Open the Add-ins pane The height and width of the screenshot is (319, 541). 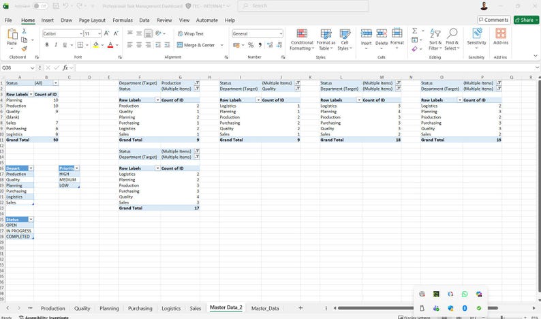(x=501, y=37)
